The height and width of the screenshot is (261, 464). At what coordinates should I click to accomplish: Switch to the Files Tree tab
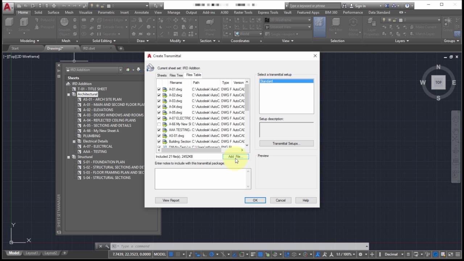176,75
